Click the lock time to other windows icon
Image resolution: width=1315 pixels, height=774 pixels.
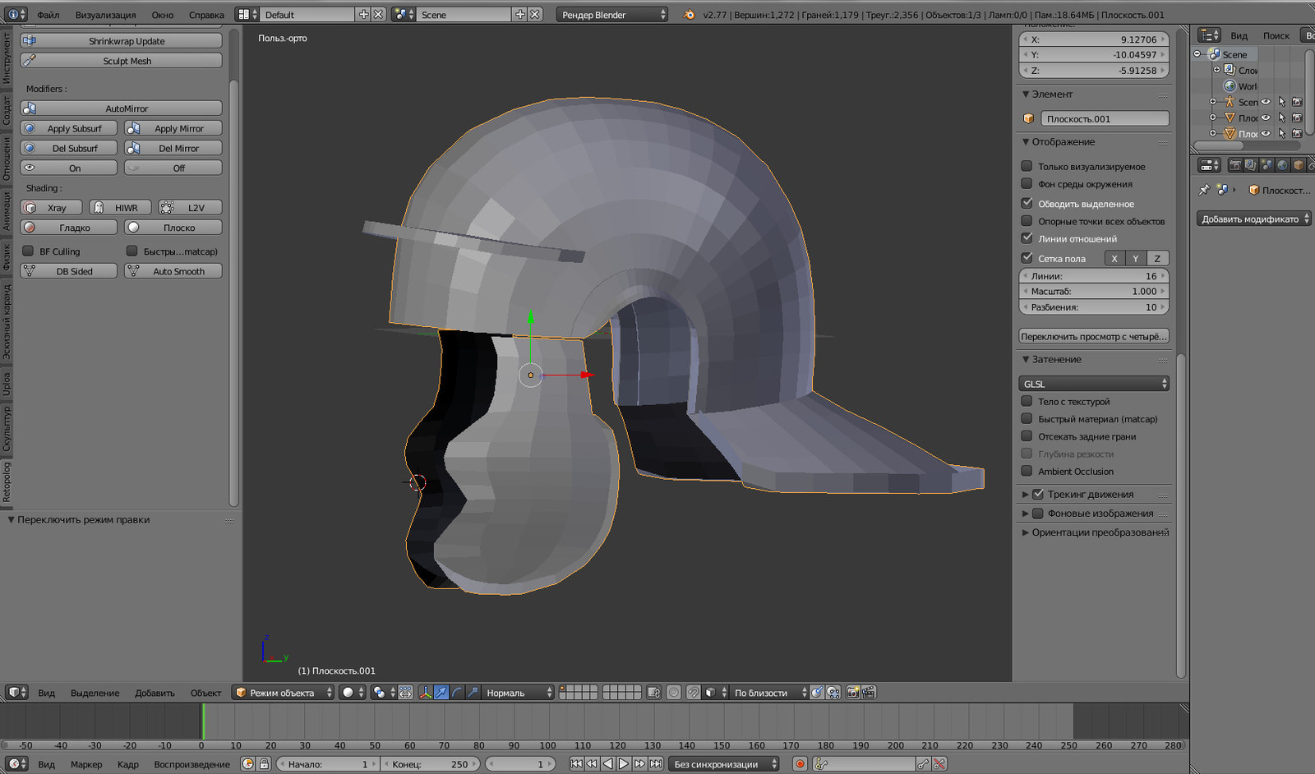point(264,764)
